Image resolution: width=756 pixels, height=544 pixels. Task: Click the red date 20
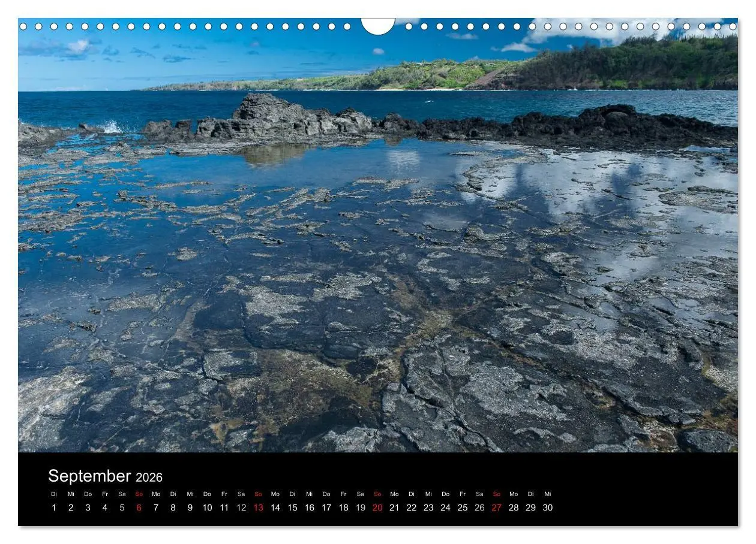click(x=377, y=507)
